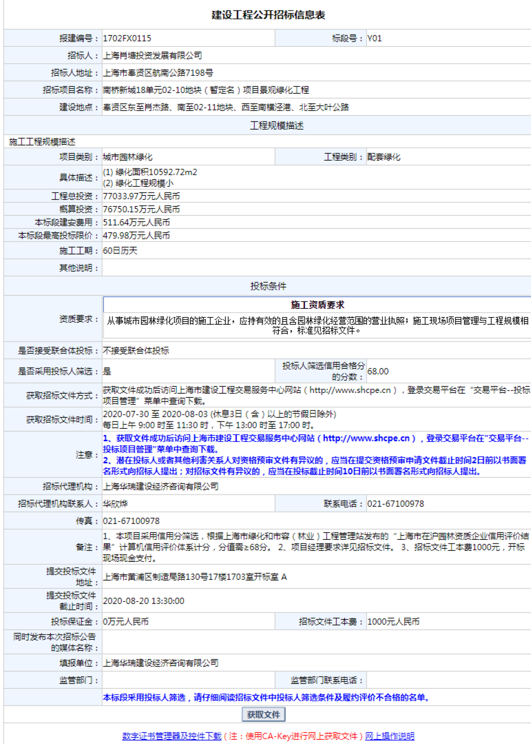Click the credit score value 68.00
Screen dimensions: 531x744
pos(377,371)
